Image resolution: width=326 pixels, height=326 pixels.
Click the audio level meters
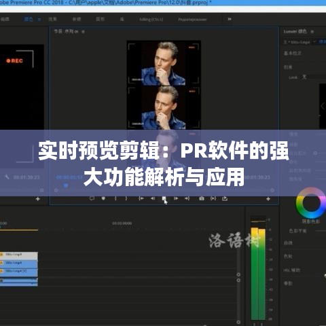click(x=258, y=274)
